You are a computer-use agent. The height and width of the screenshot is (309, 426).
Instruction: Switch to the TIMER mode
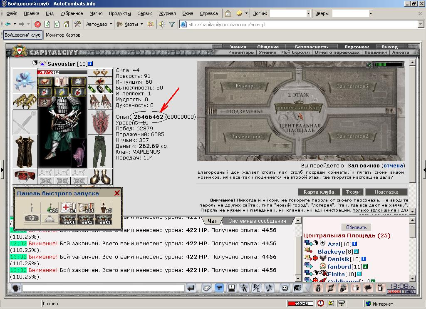[x=409, y=292]
